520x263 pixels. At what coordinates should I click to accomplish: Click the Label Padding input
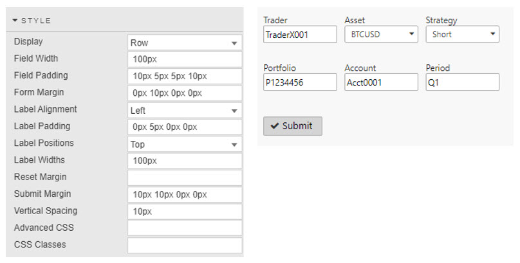point(185,127)
